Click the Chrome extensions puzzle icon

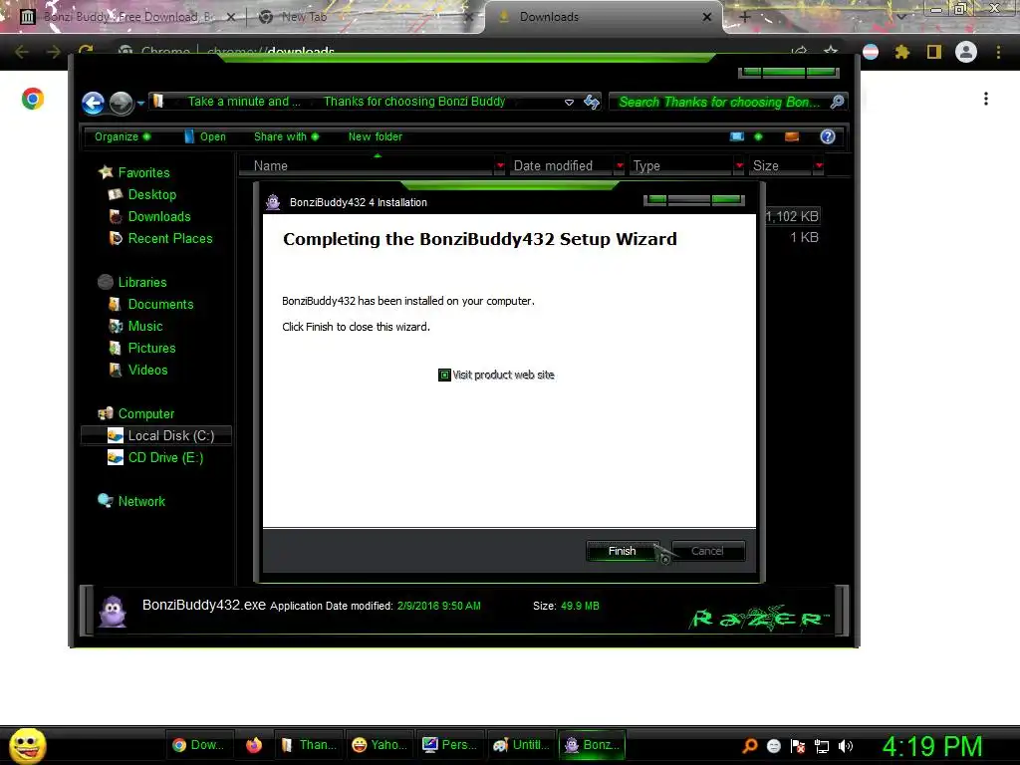coord(901,52)
